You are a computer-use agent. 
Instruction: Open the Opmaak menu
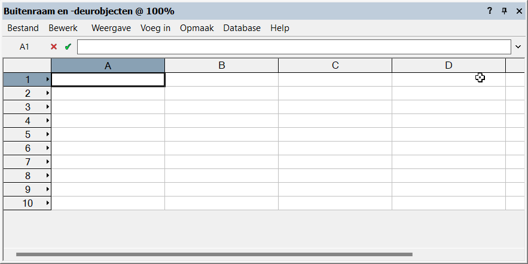coord(197,28)
